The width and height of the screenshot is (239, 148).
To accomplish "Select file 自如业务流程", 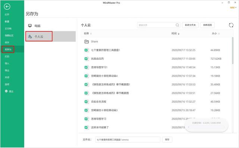I will [99, 102].
